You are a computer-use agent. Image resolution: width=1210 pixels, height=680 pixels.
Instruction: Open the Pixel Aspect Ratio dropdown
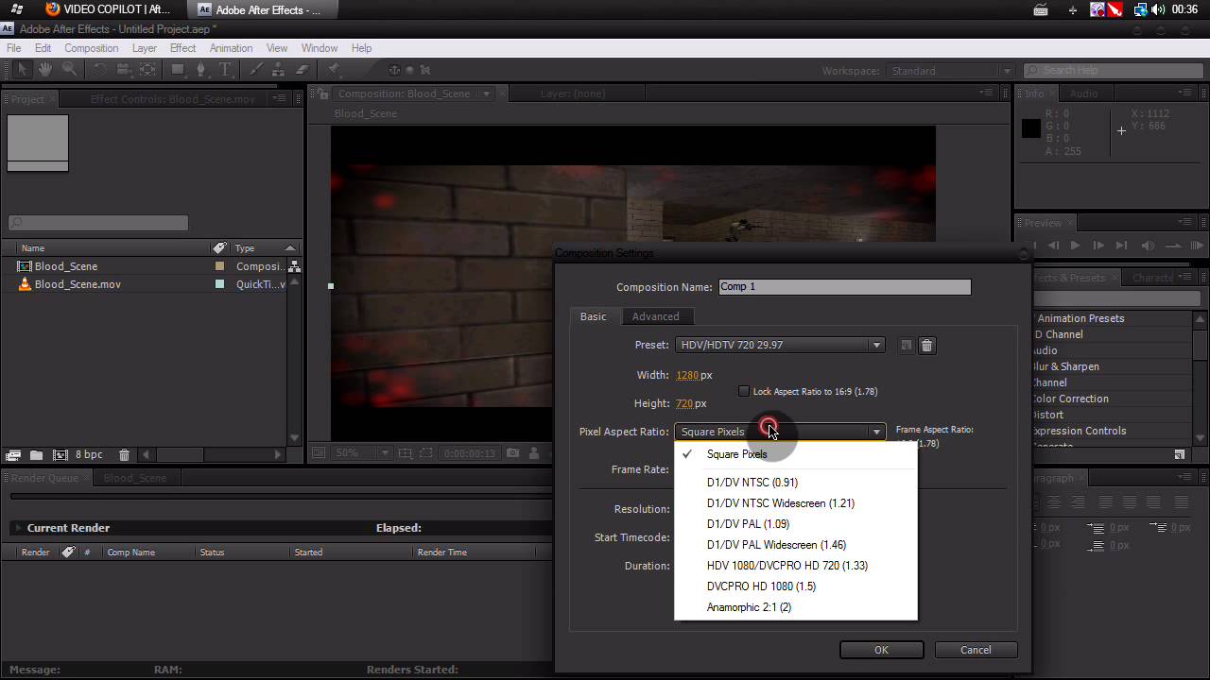pyautogui.click(x=780, y=432)
